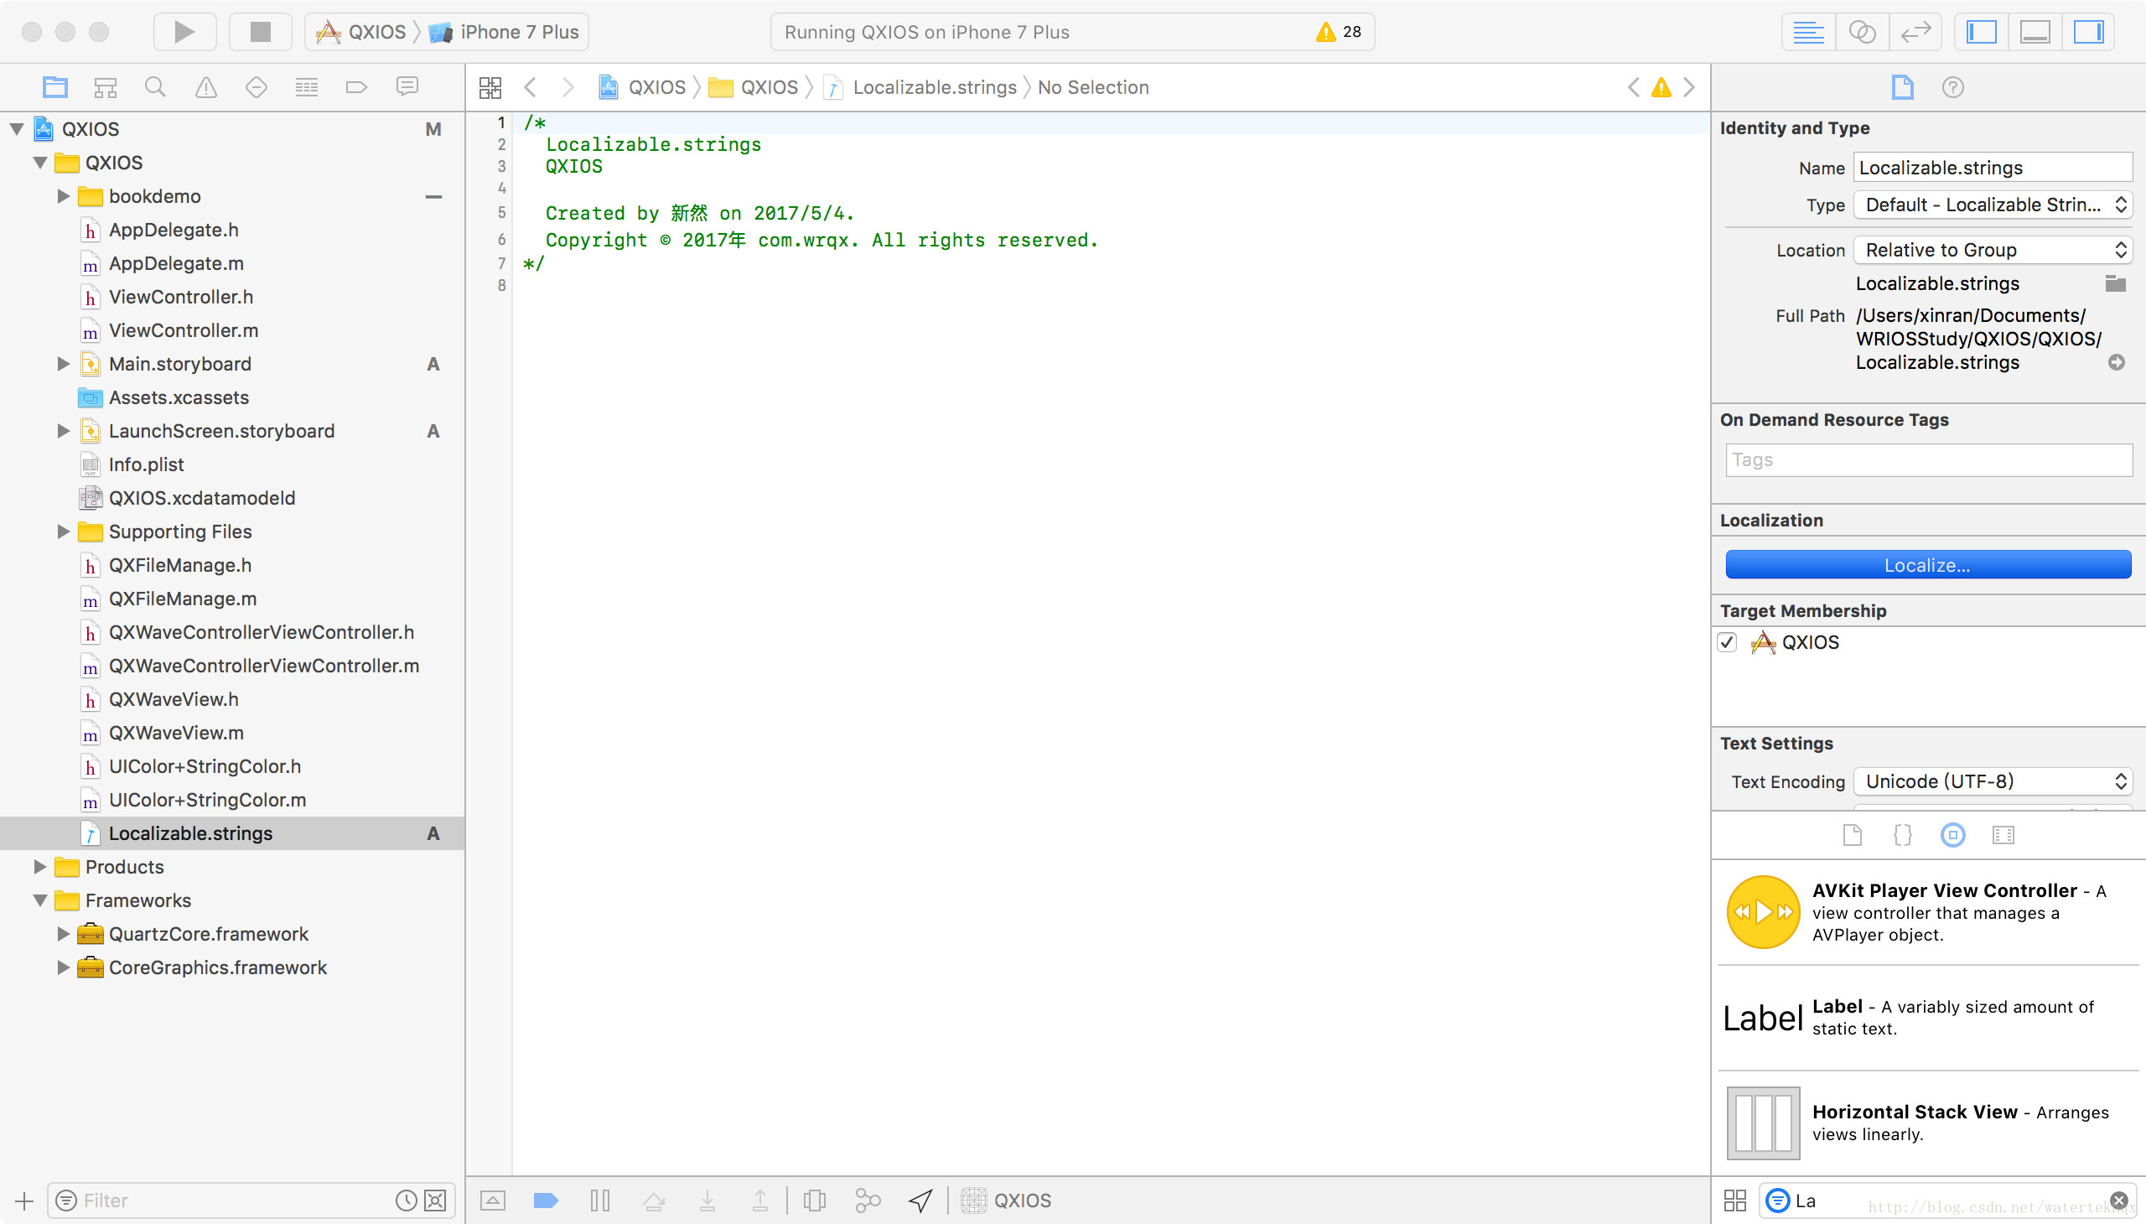The image size is (2146, 1224).
Task: Toggle the Navigator panel visibility
Action: [1981, 32]
